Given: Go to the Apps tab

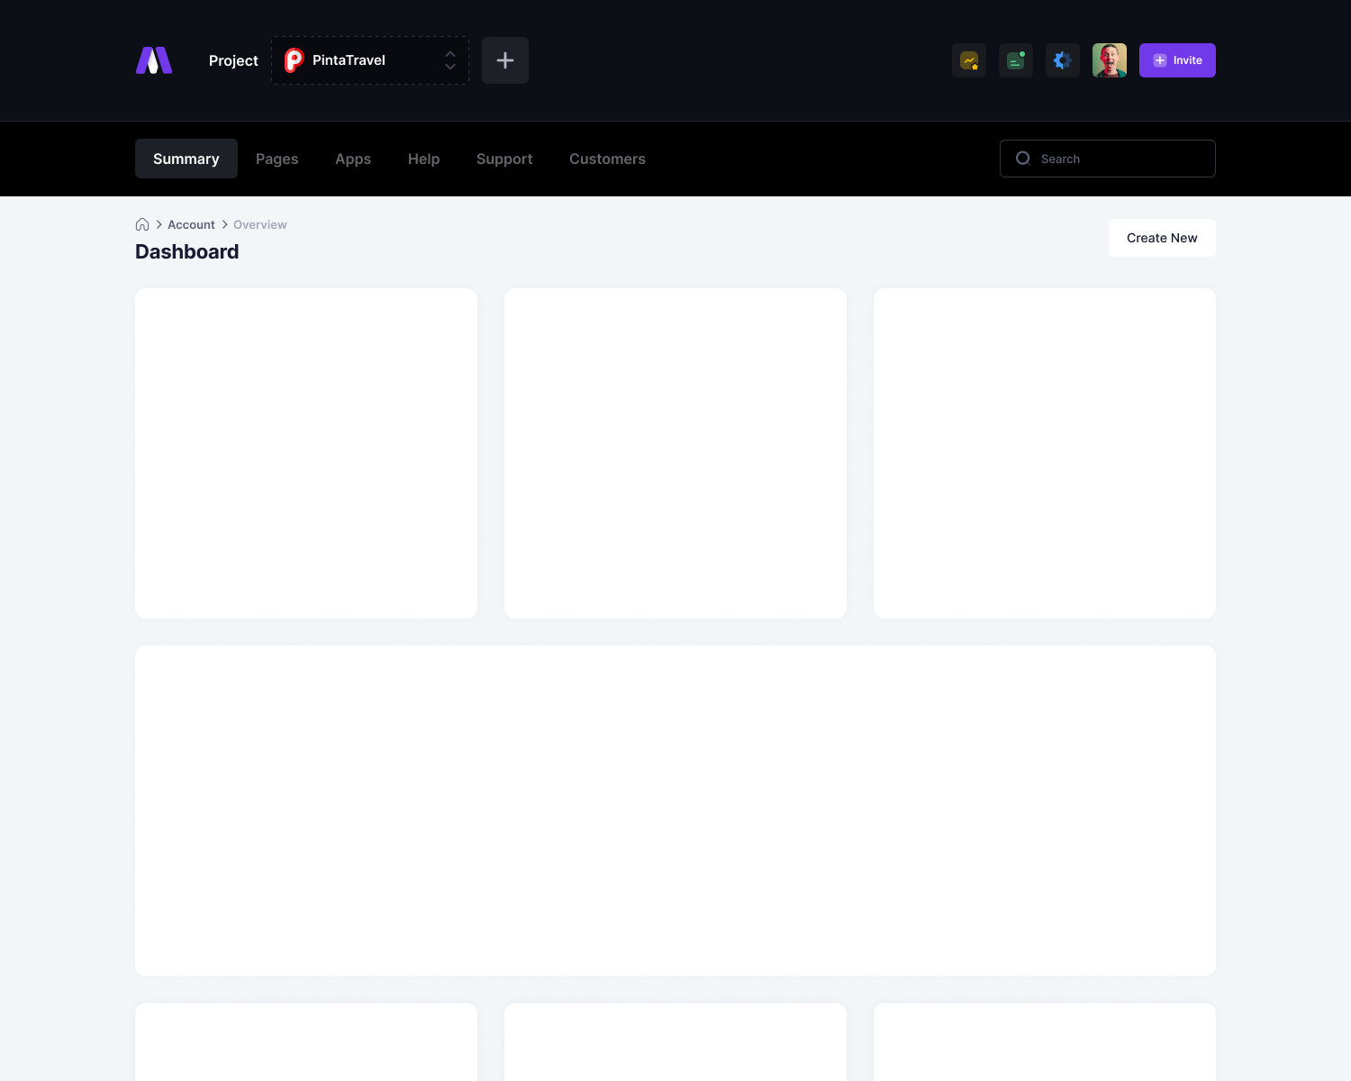Looking at the screenshot, I should click(x=353, y=159).
